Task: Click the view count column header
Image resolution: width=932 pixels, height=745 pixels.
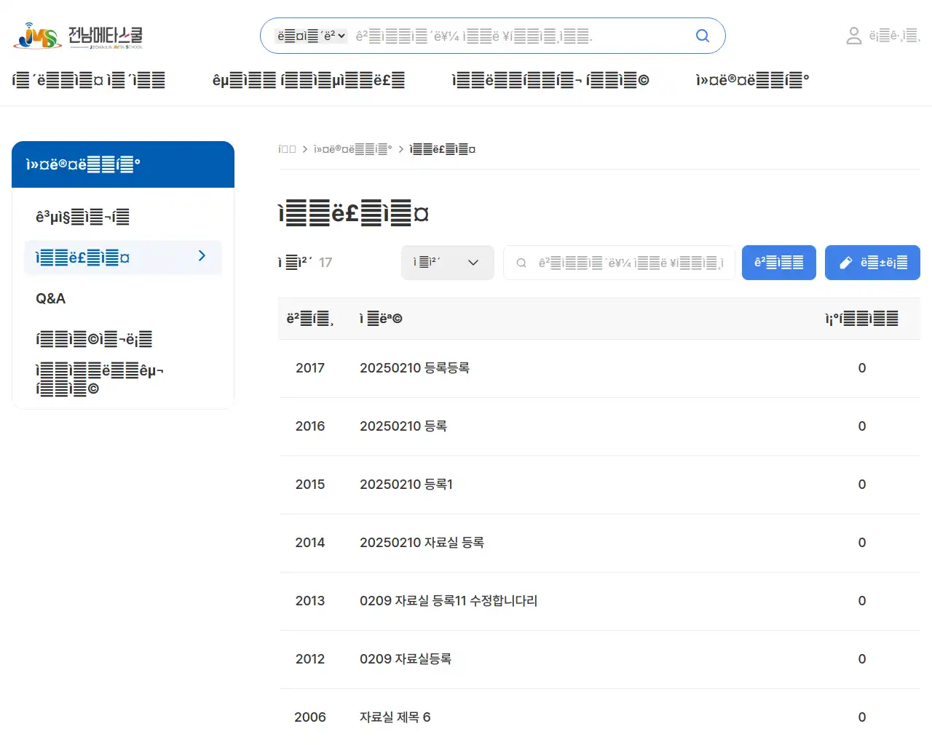Action: [x=861, y=319]
